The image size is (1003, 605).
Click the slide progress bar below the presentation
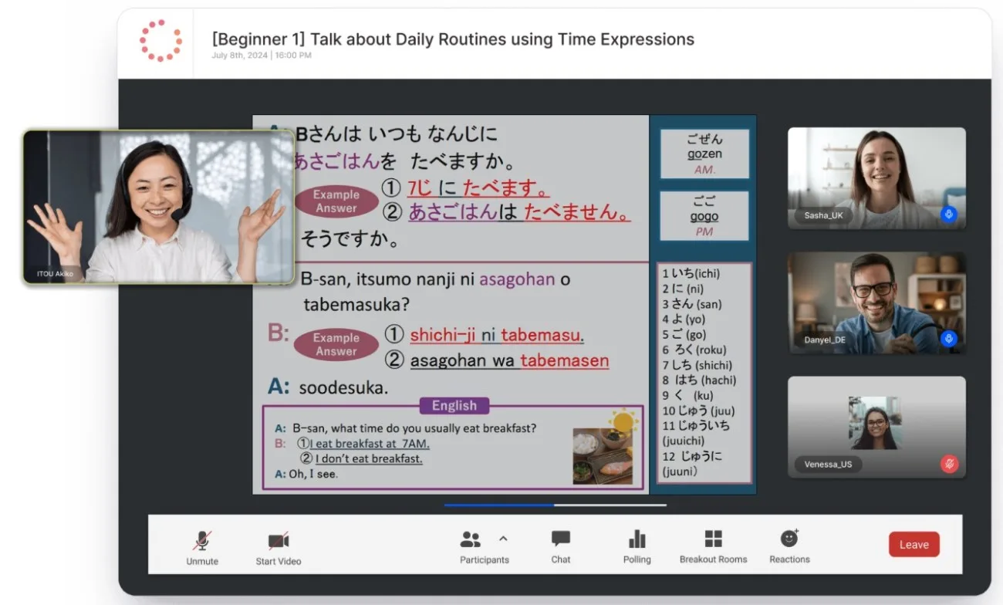pyautogui.click(x=555, y=505)
